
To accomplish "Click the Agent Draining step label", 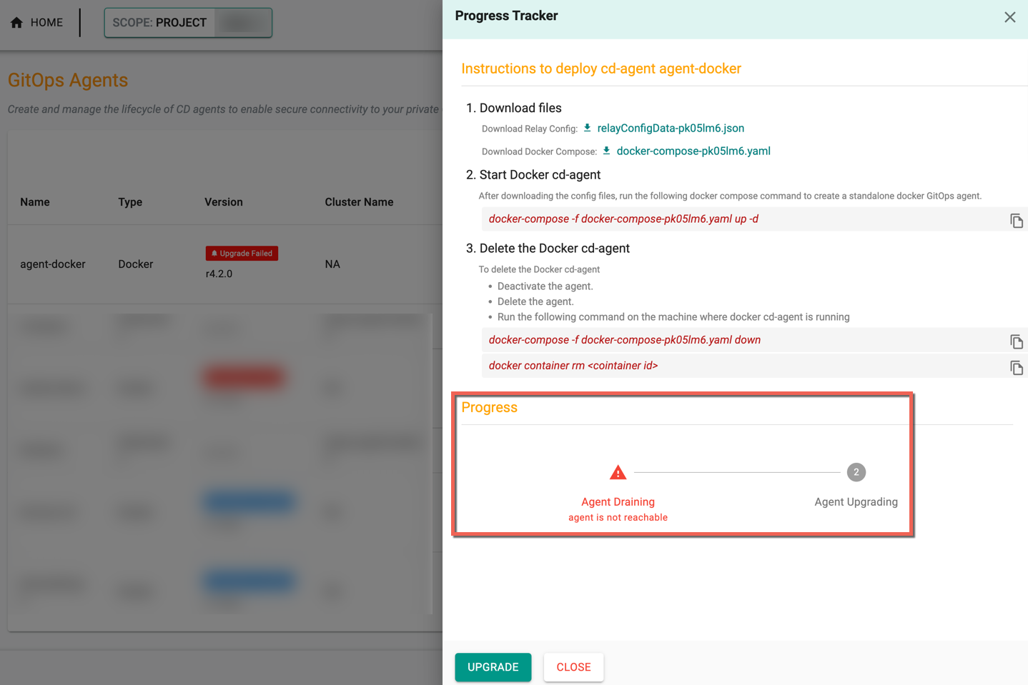I will pos(618,502).
